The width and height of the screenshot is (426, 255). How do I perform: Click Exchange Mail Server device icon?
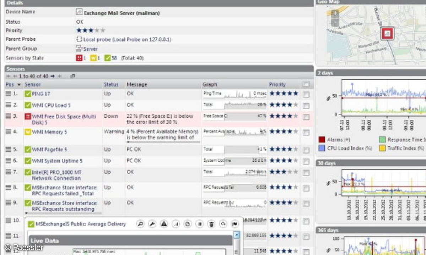[x=80, y=12]
